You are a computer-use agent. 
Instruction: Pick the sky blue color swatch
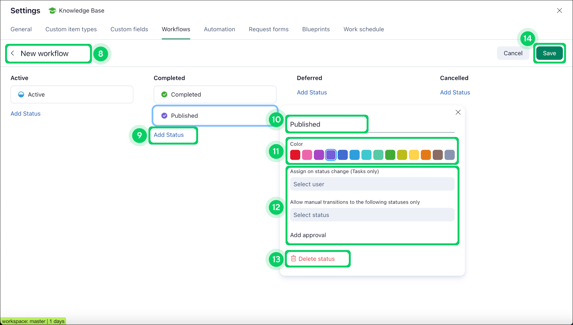click(354, 155)
